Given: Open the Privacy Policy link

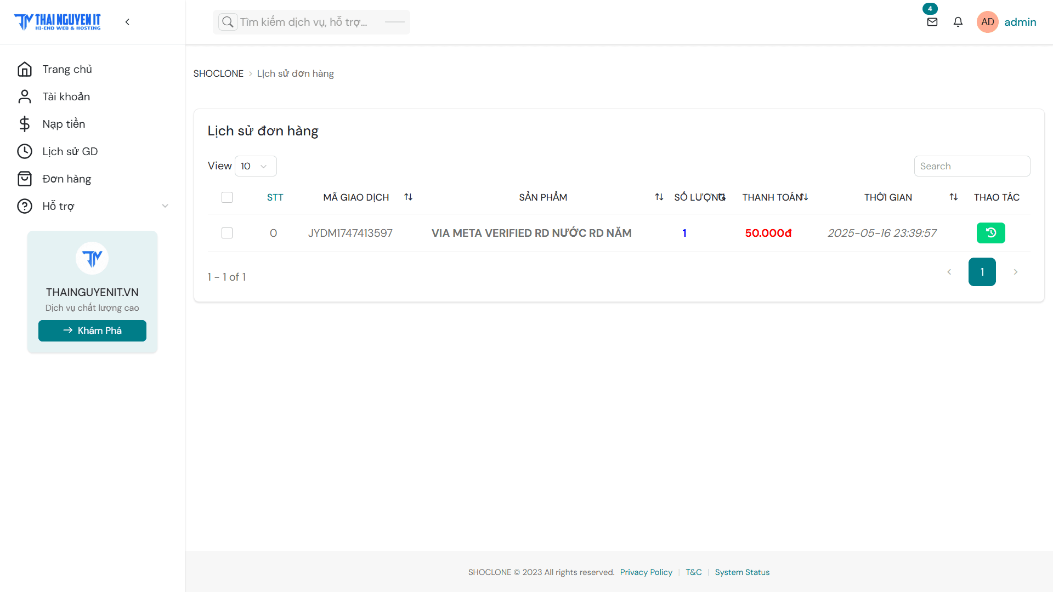Looking at the screenshot, I should tap(646, 572).
